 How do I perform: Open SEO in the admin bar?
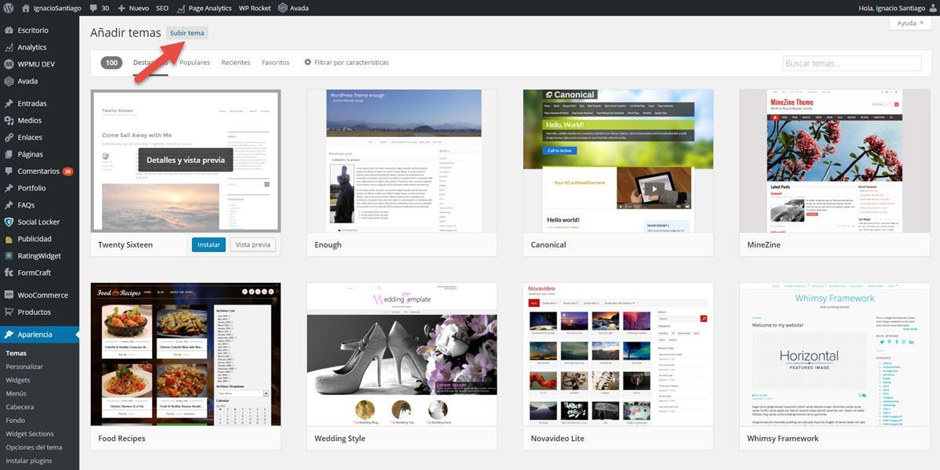(x=162, y=8)
